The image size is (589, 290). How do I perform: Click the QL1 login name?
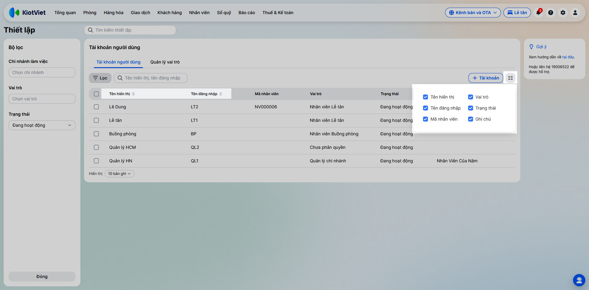click(194, 161)
